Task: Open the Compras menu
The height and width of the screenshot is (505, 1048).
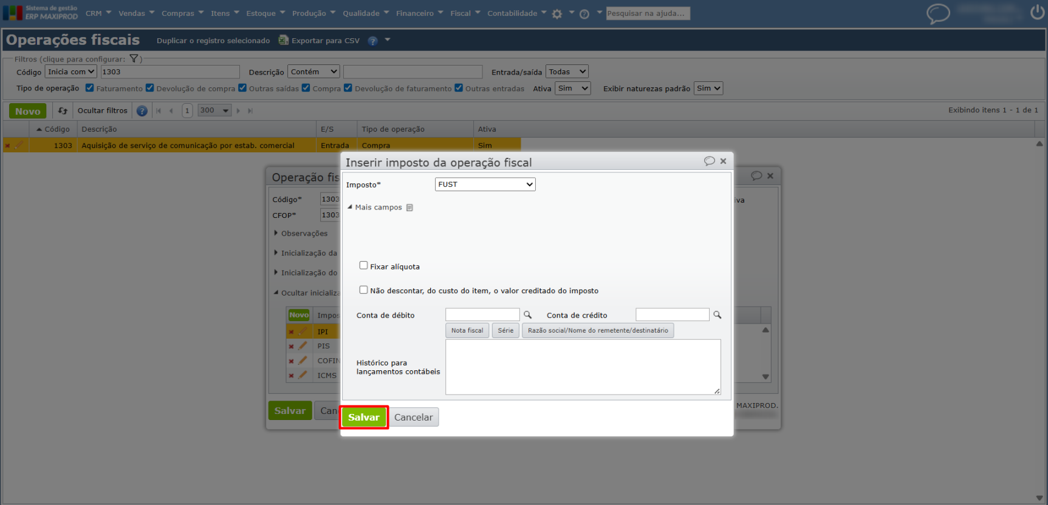Action: click(183, 13)
